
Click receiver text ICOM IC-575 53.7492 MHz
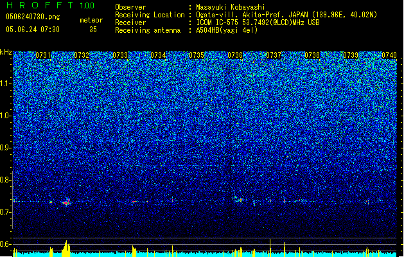tap(258, 22)
